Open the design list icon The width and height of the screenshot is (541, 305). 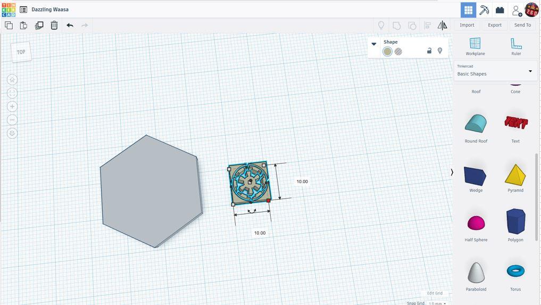(23, 10)
